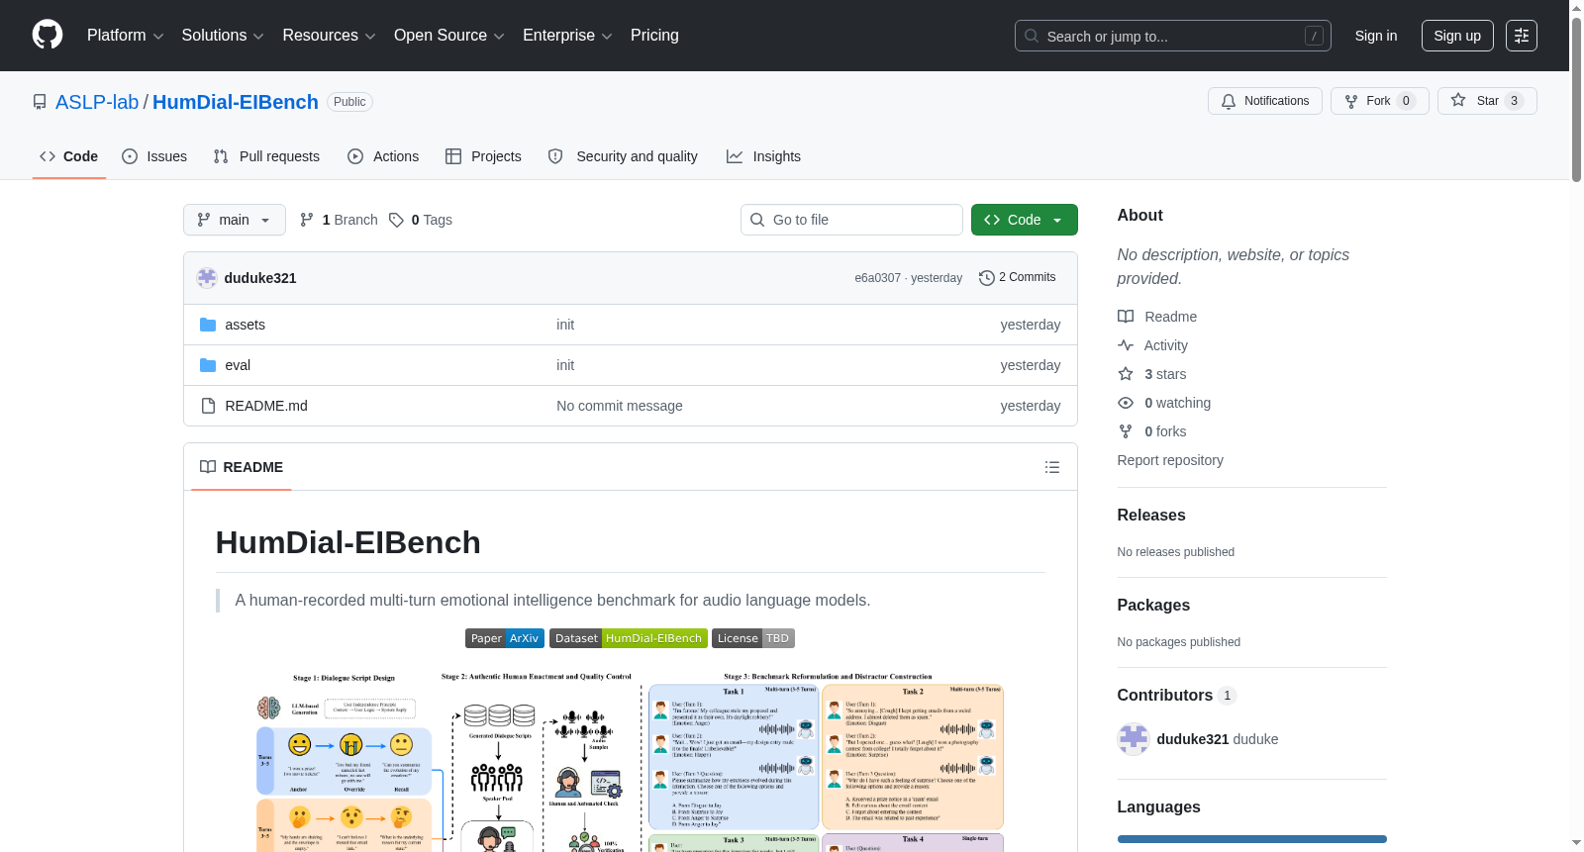The image size is (1584, 852).
Task: Click the Sign in link
Action: coord(1376,36)
